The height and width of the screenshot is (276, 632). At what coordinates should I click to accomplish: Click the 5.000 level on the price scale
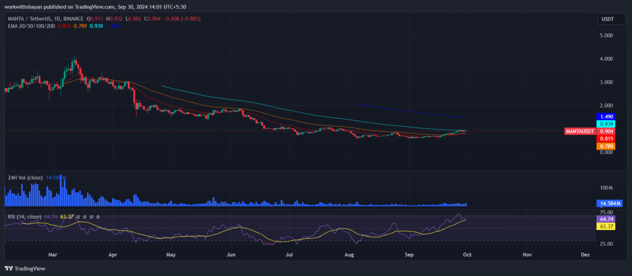point(606,35)
